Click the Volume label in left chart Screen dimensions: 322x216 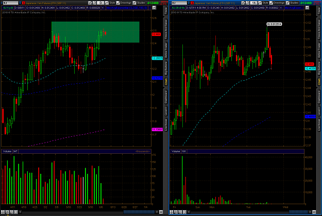coord(7,151)
